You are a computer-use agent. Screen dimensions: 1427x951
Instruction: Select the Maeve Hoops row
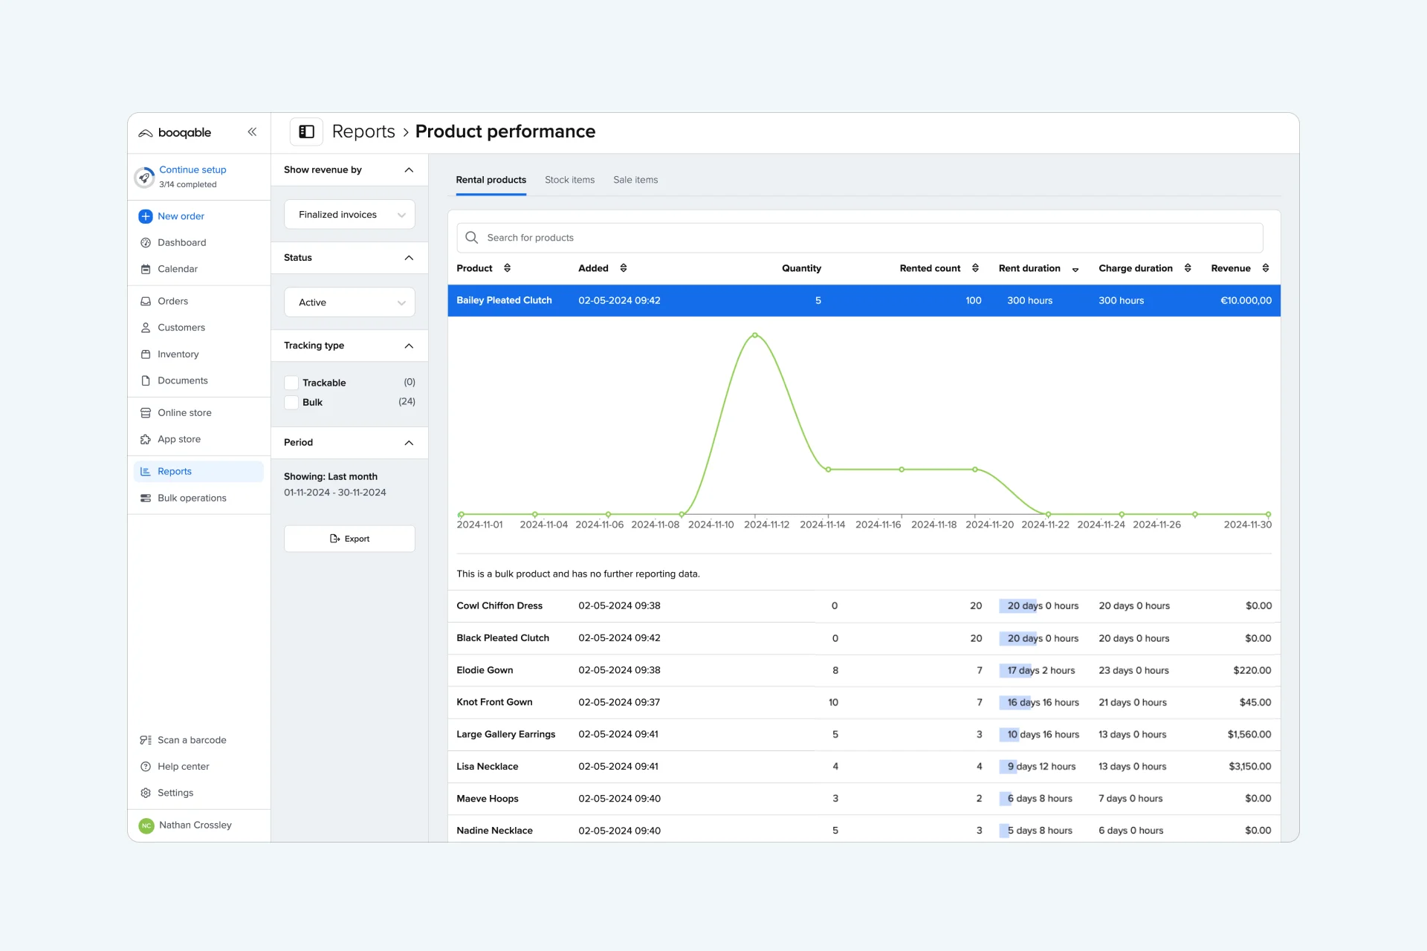tap(864, 799)
